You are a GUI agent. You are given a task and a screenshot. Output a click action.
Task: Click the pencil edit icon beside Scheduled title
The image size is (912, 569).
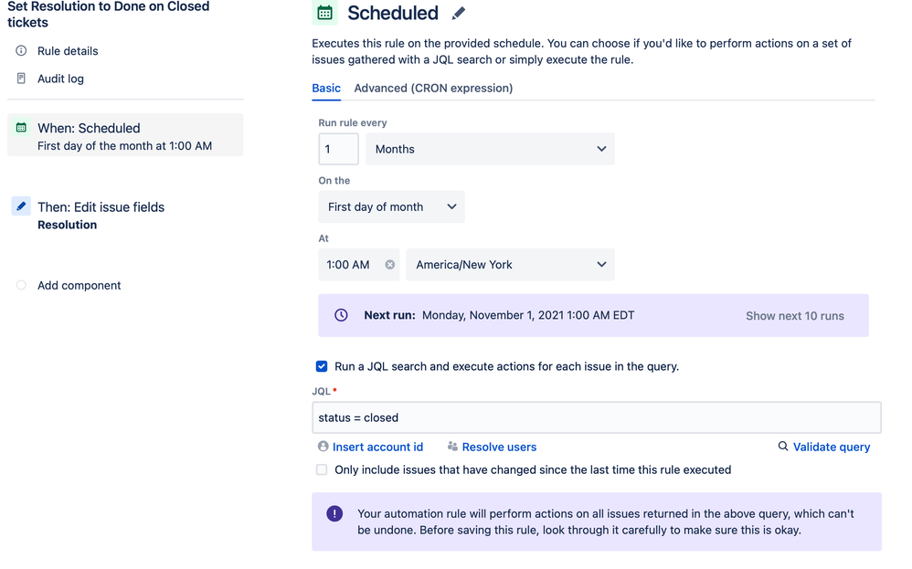459,14
